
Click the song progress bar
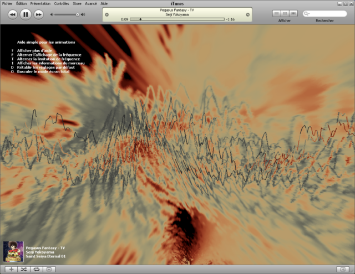pyautogui.click(x=177, y=19)
